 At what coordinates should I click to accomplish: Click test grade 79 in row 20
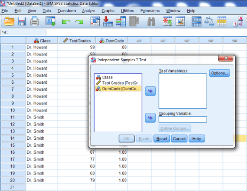[x=77, y=180]
